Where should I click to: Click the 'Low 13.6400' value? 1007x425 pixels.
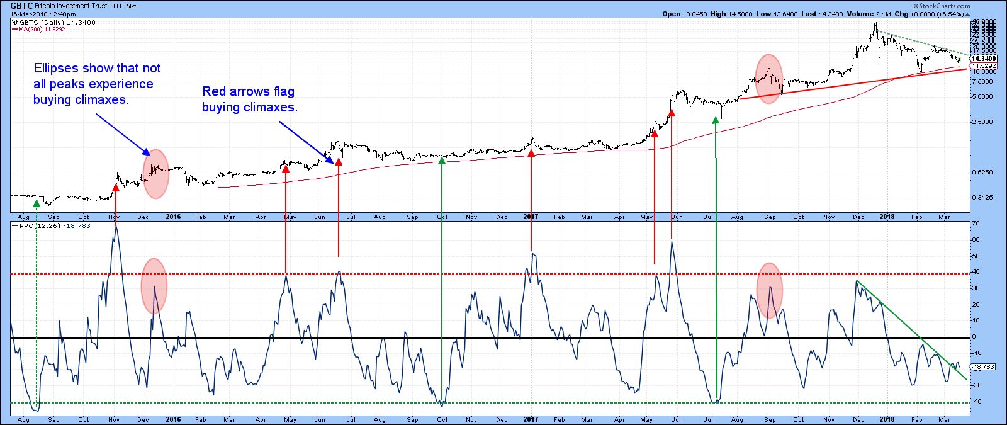[777, 14]
